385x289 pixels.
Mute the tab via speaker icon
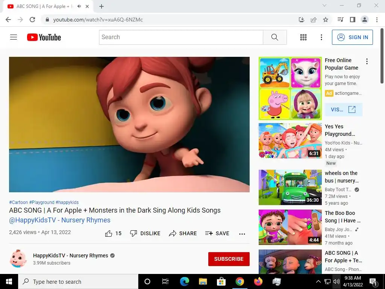coord(79,6)
